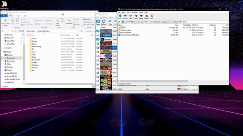
Task: Open the Tools menu in 7-Zip
Action: tap(141, 12)
